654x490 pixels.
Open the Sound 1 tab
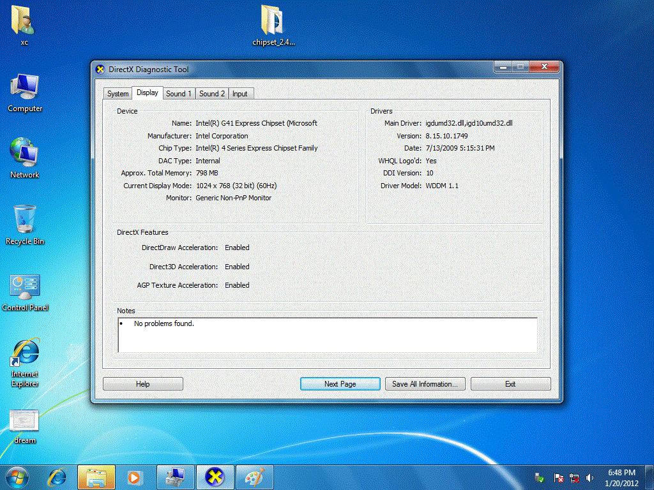[x=179, y=93]
